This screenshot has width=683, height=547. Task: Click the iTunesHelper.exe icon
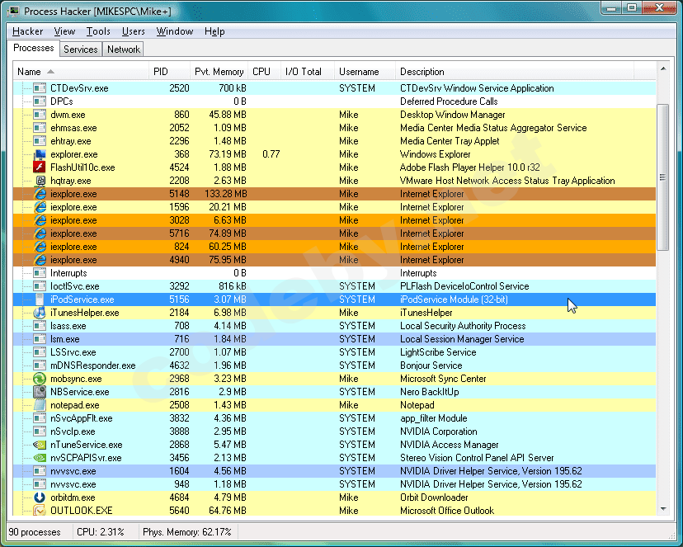(x=40, y=313)
